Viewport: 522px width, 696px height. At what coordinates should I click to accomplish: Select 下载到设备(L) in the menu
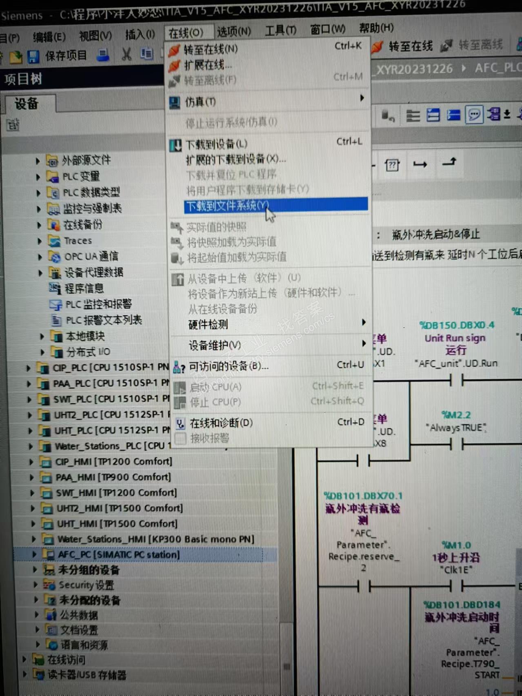pyautogui.click(x=216, y=144)
